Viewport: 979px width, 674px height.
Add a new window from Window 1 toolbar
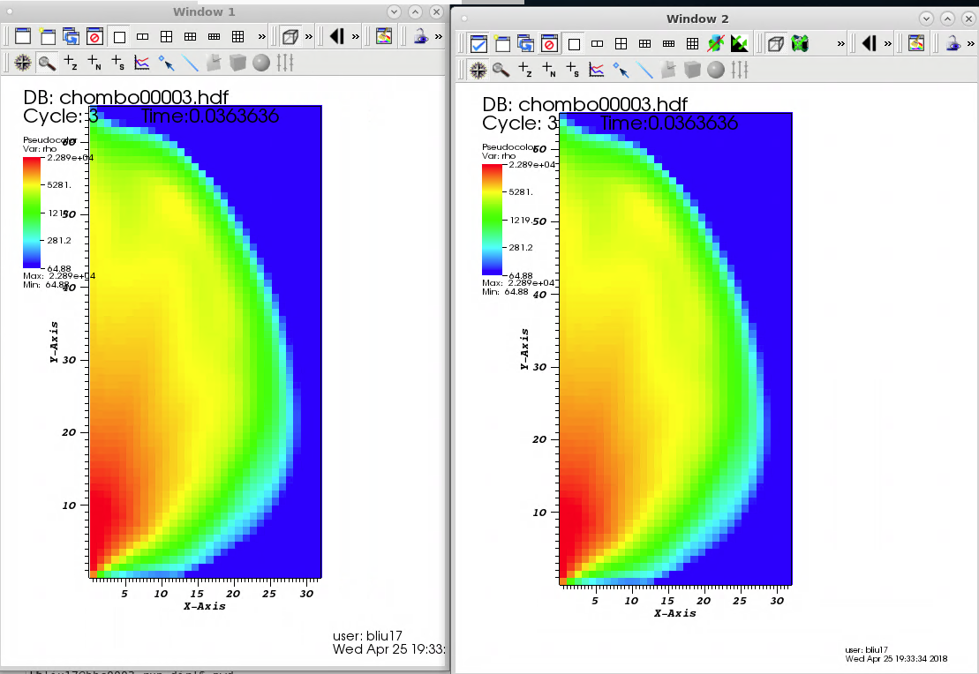[48, 36]
